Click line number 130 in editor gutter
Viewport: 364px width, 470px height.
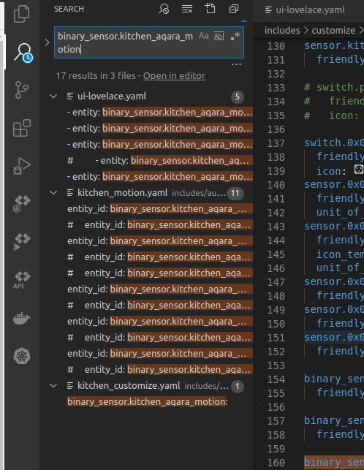(276, 46)
